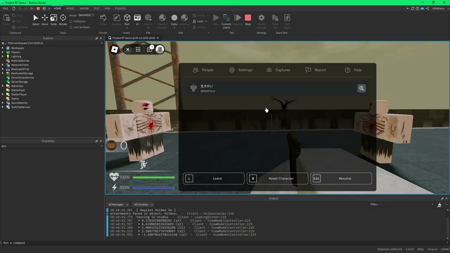This screenshot has height=253, width=450.
Task: Open the in-game chat icon
Action: pyautogui.click(x=150, y=50)
